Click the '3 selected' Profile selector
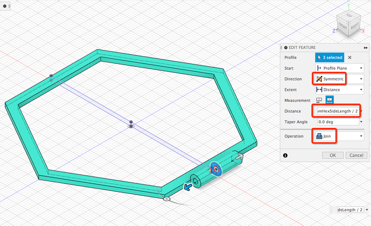 [x=329, y=57]
